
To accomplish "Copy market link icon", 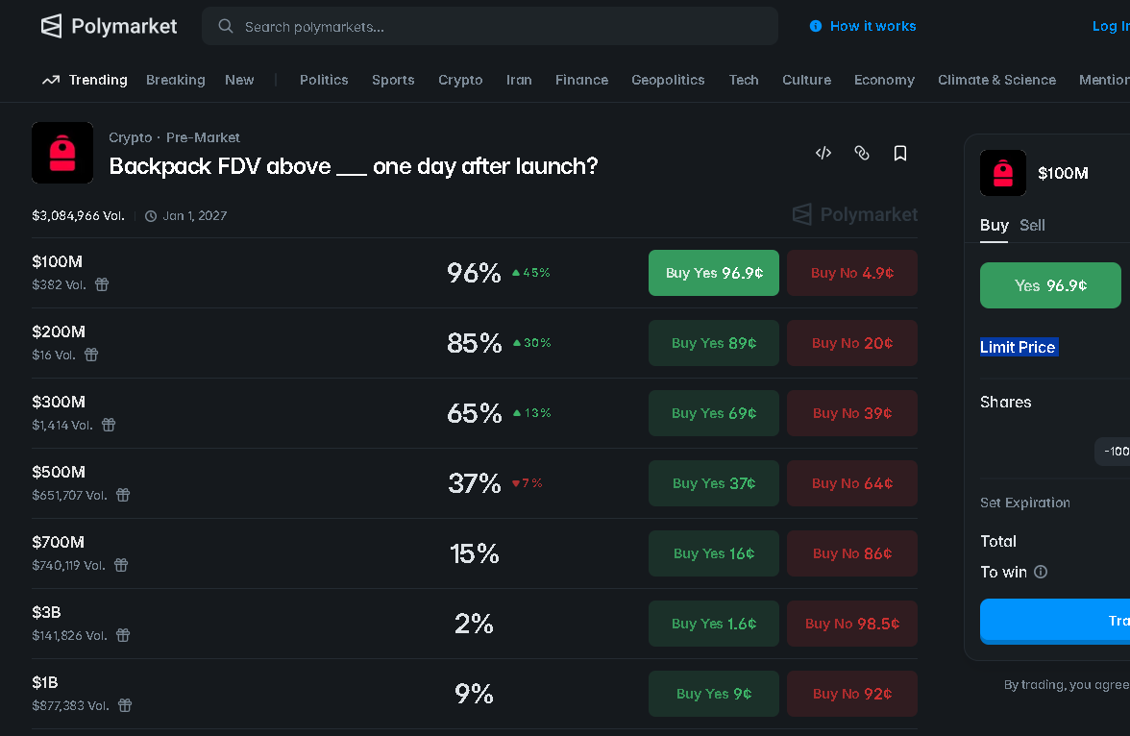I will pyautogui.click(x=862, y=153).
